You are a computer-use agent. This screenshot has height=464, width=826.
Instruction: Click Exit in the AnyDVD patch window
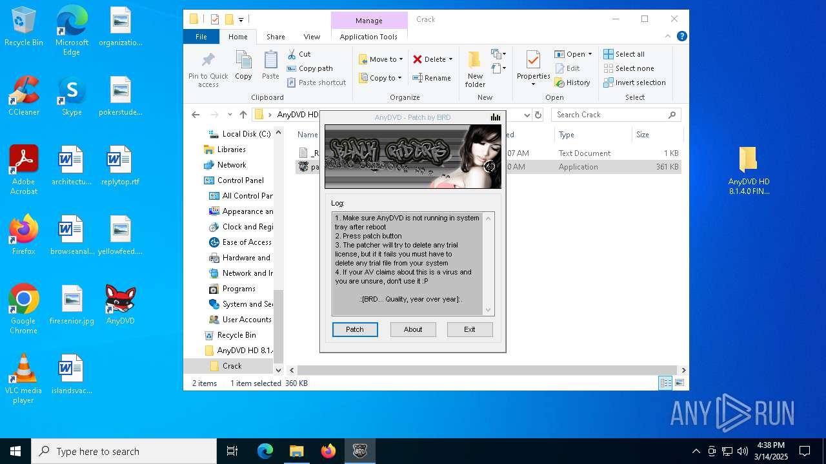[470, 329]
